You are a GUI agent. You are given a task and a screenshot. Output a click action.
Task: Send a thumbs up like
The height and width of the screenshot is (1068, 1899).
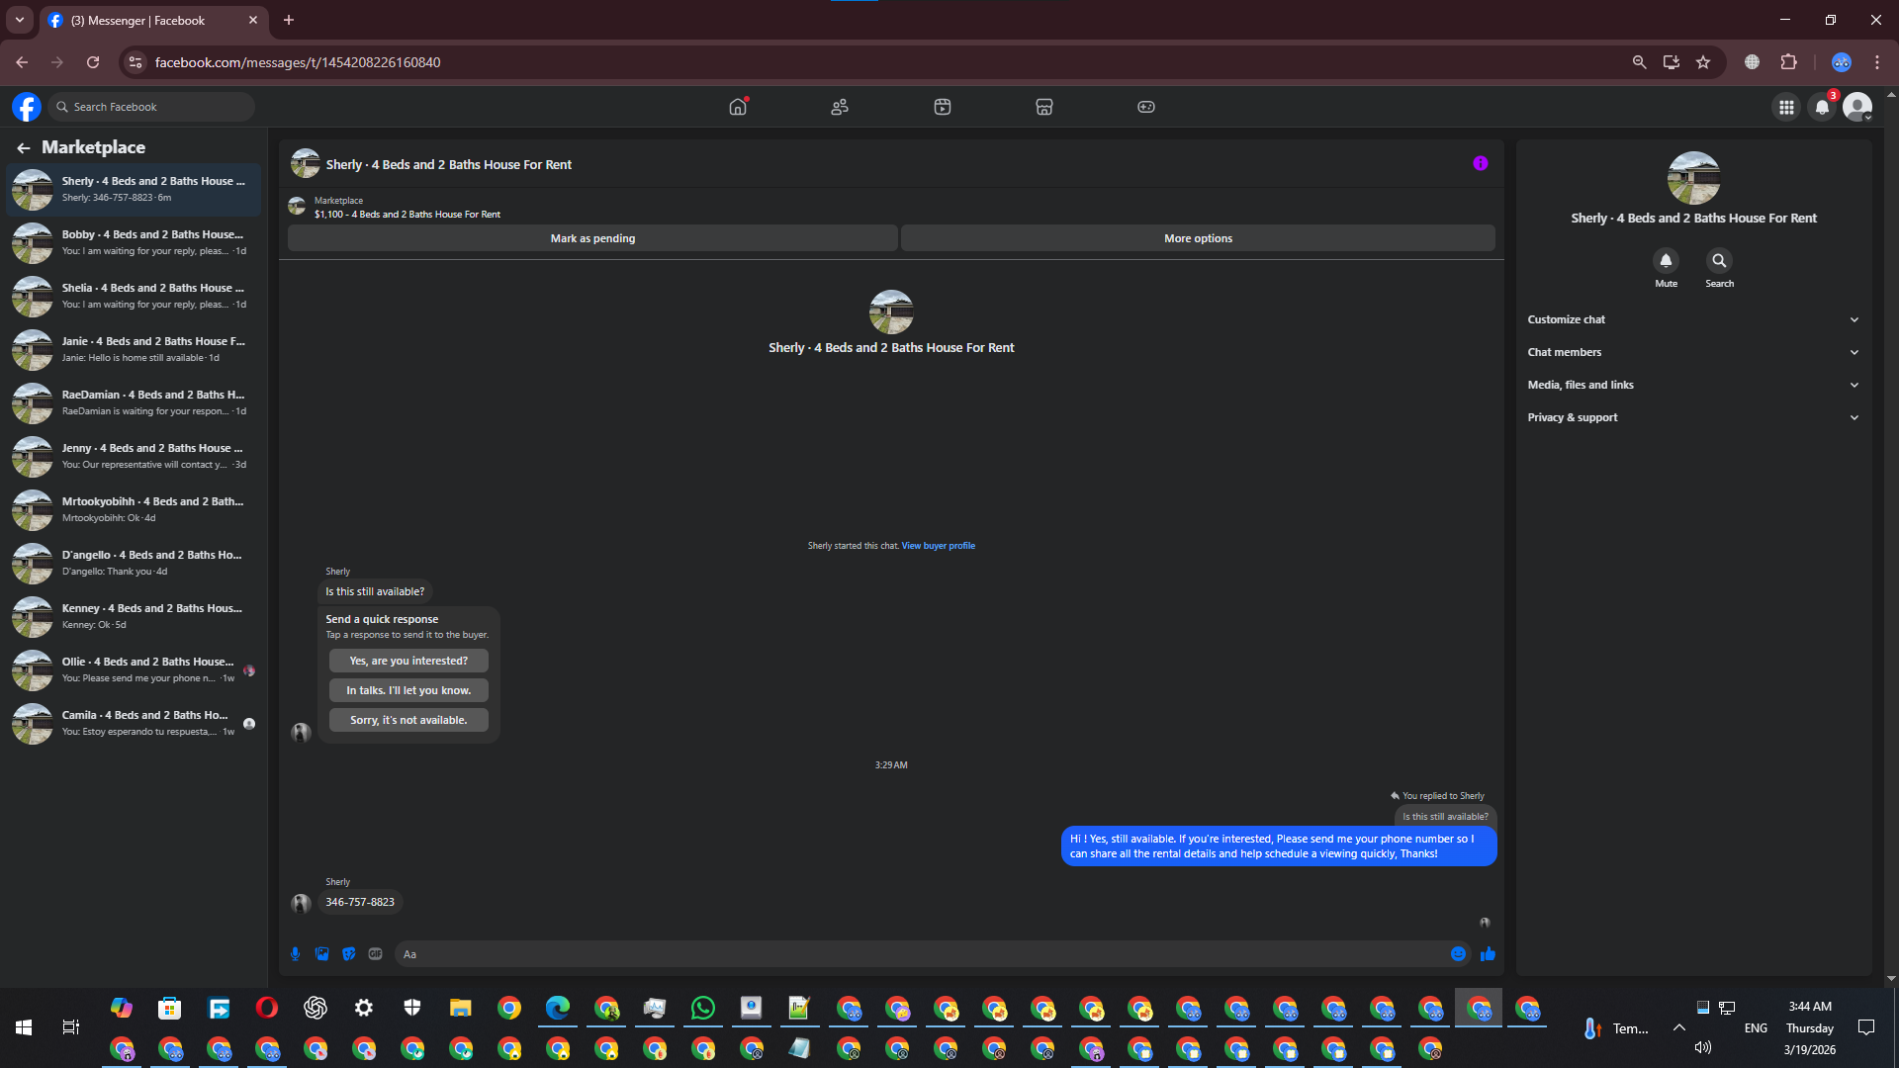pos(1488,954)
